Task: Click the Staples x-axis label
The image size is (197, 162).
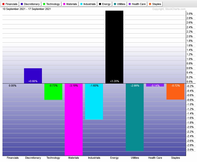Action: [x=175, y=158]
